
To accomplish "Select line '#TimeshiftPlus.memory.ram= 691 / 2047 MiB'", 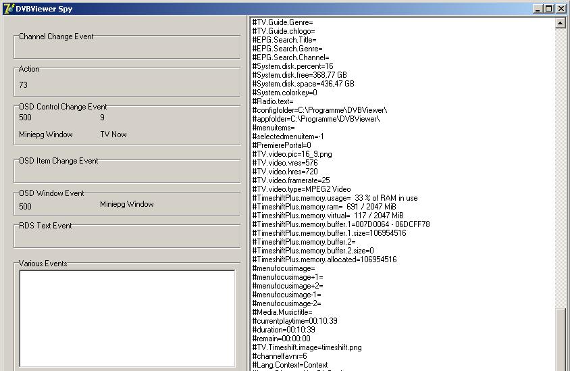I will [324, 207].
